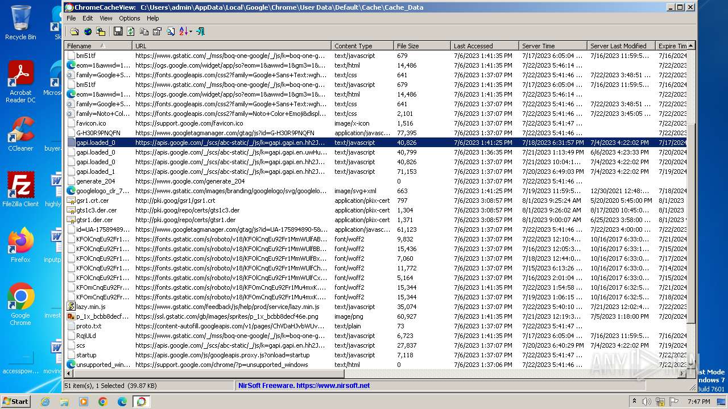Open the Recycle Bin desktop icon
728x409 pixels.
(20, 23)
